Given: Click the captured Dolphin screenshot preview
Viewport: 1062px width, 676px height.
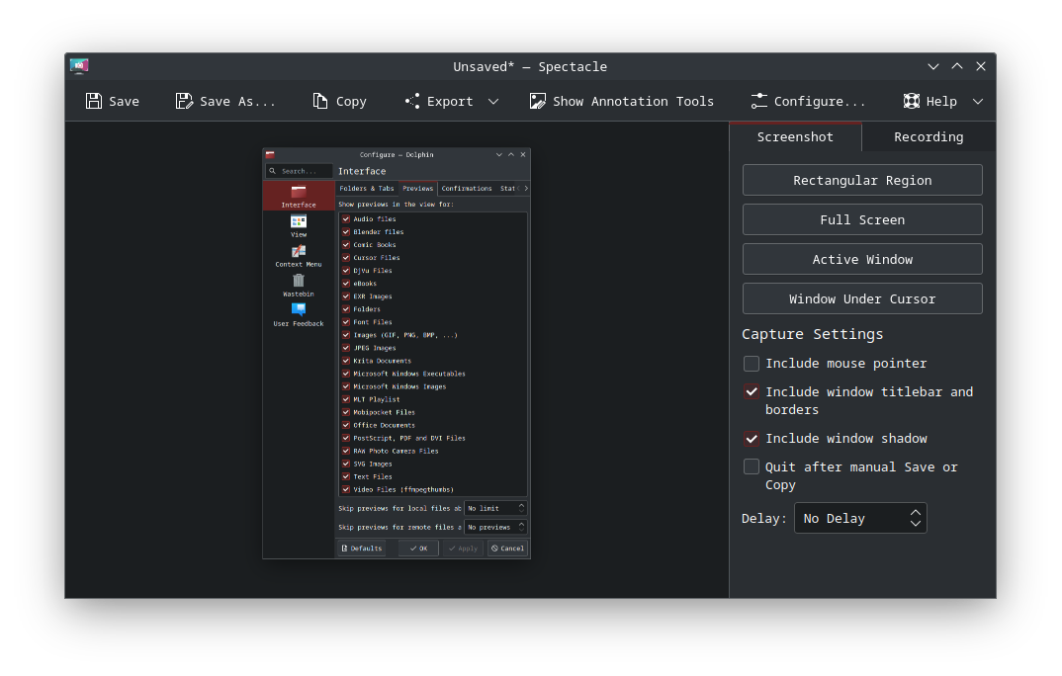Looking at the screenshot, I should 397,353.
